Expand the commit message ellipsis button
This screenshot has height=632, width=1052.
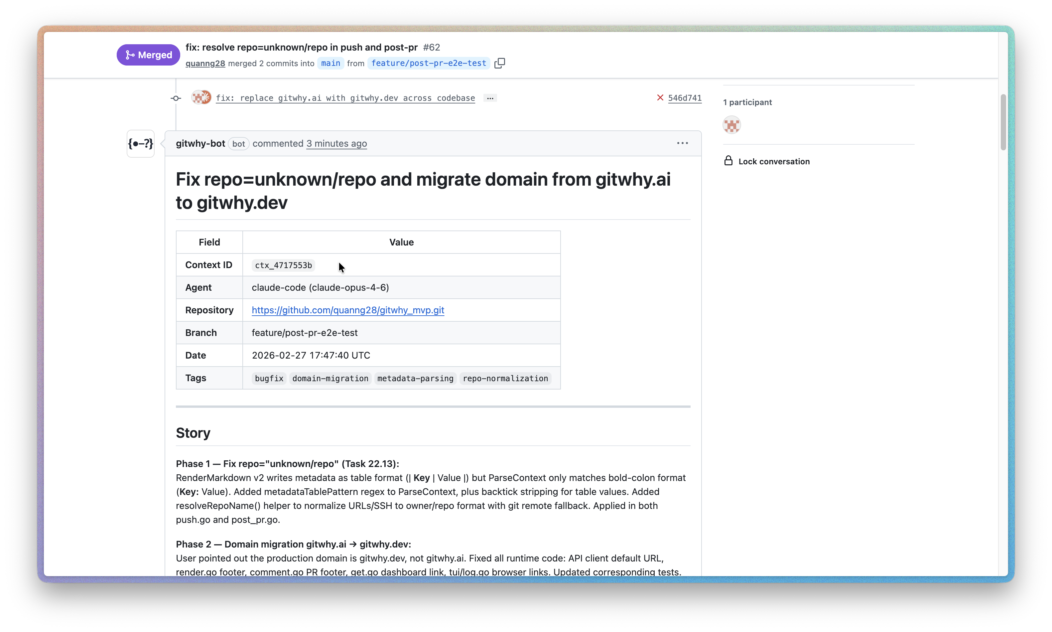[x=490, y=98]
